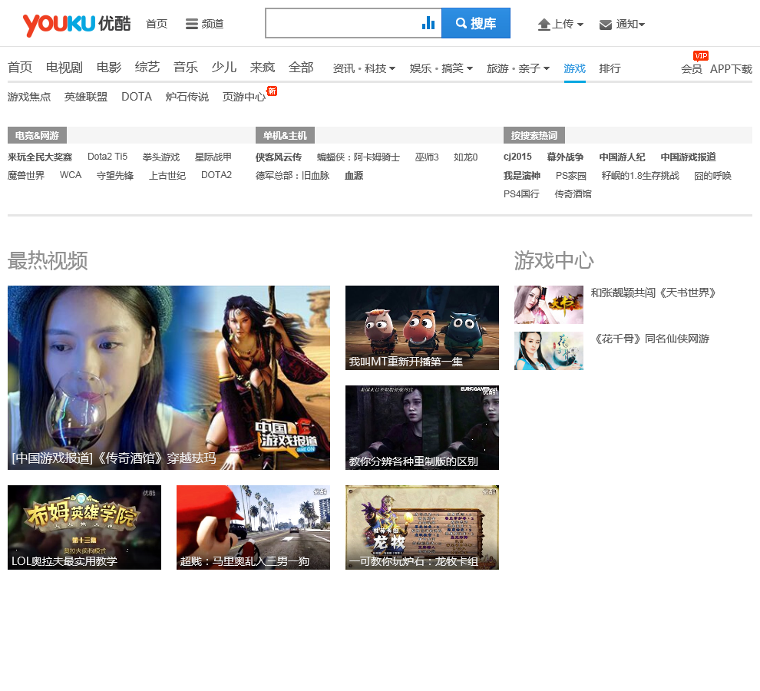760x691 pixels.
Task: Click the 德军总部：旧血脉 link
Action: [292, 176]
